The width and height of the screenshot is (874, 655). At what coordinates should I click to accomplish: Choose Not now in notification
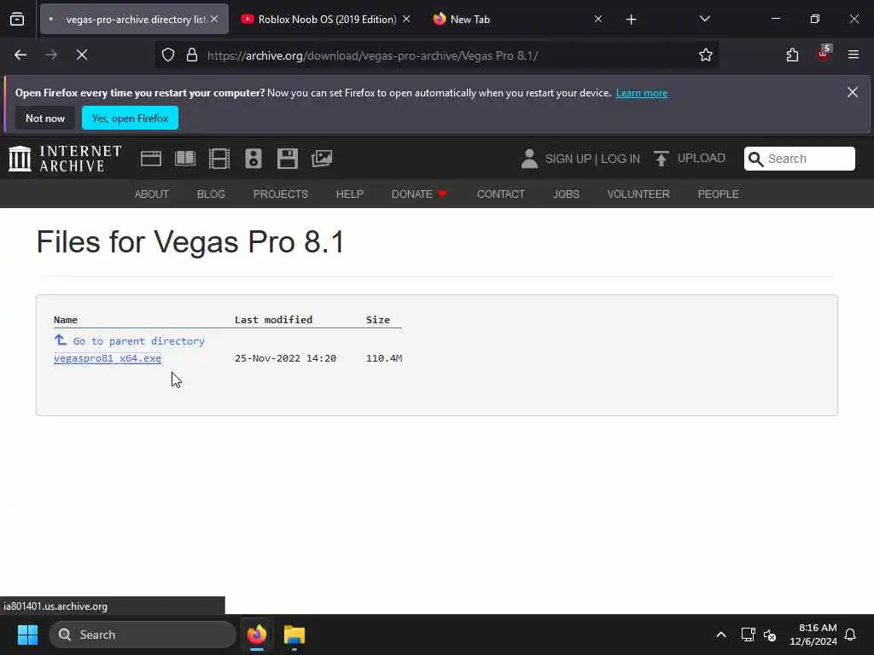pyautogui.click(x=45, y=118)
